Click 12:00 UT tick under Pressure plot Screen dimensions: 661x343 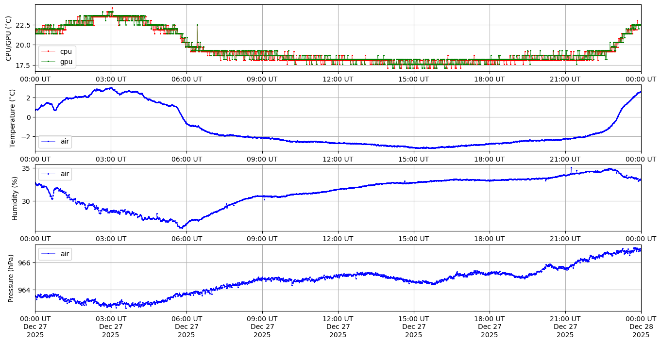(338, 319)
